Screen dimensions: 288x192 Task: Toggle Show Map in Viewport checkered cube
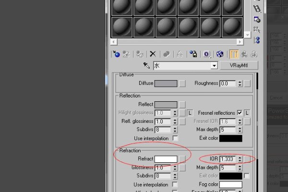(x=220, y=54)
